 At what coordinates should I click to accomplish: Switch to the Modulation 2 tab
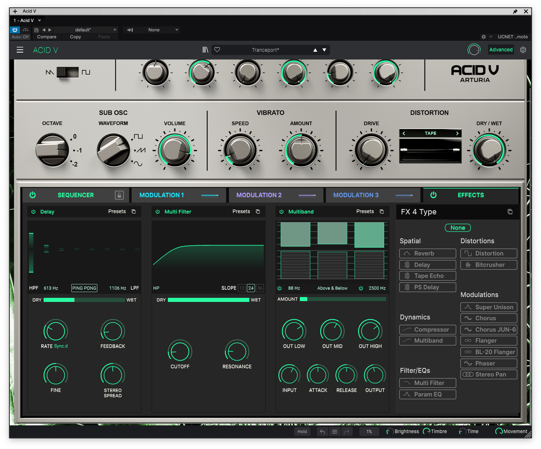(x=276, y=195)
